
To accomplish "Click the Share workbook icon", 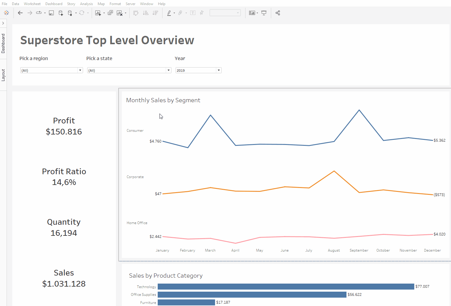I will point(278,13).
